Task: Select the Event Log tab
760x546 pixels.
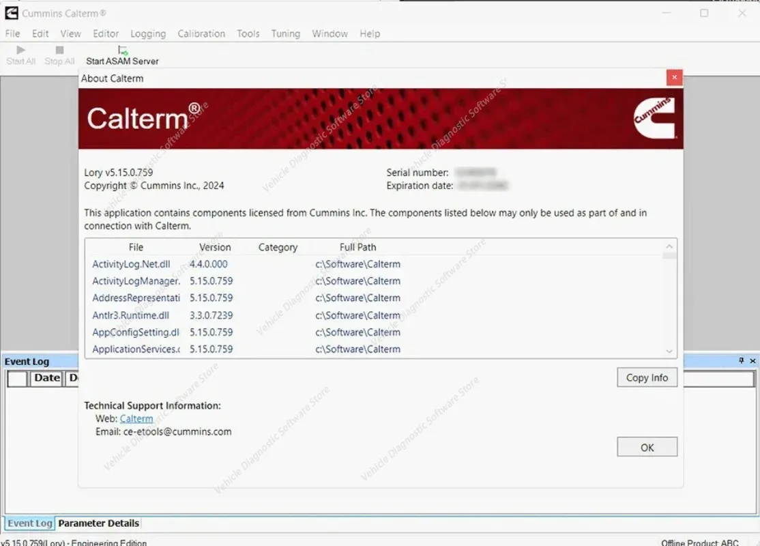Action: tap(29, 523)
